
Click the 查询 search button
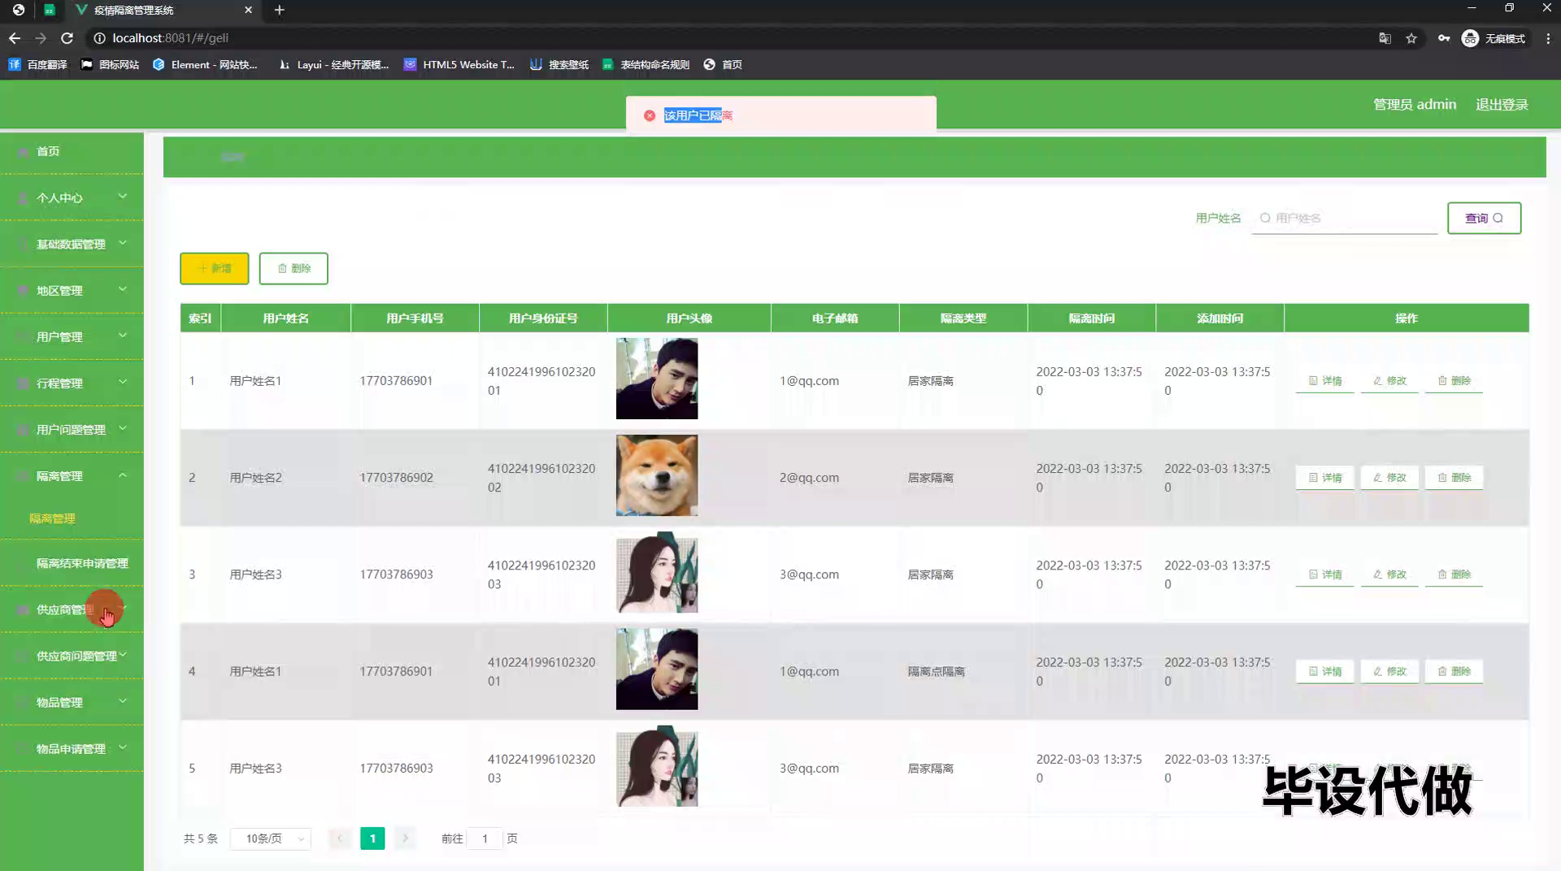pyautogui.click(x=1484, y=218)
